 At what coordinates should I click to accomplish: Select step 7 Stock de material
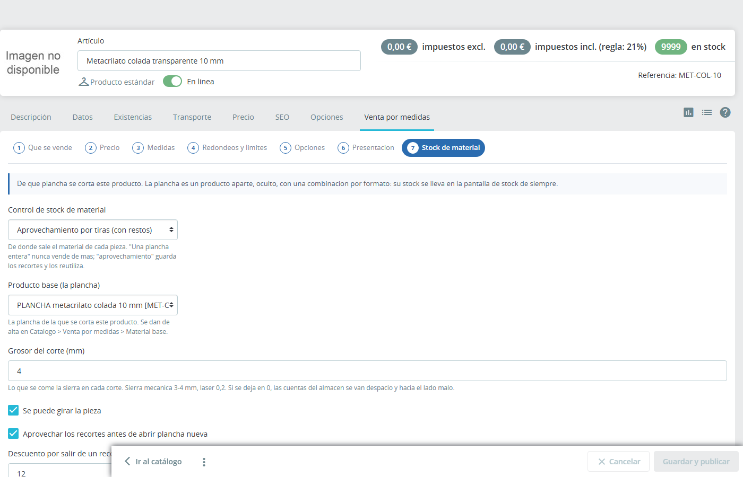coord(443,148)
